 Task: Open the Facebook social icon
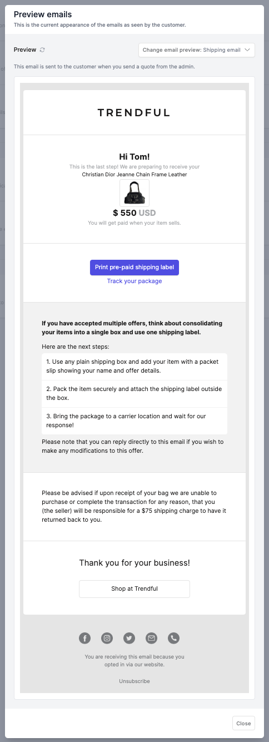coord(84,638)
